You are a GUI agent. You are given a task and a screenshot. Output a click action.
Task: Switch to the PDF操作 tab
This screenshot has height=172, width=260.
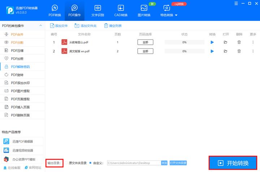[74, 11]
